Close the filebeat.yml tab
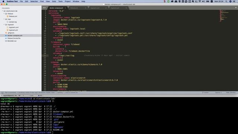Screen dimensions: 238x134 (86, 8)
